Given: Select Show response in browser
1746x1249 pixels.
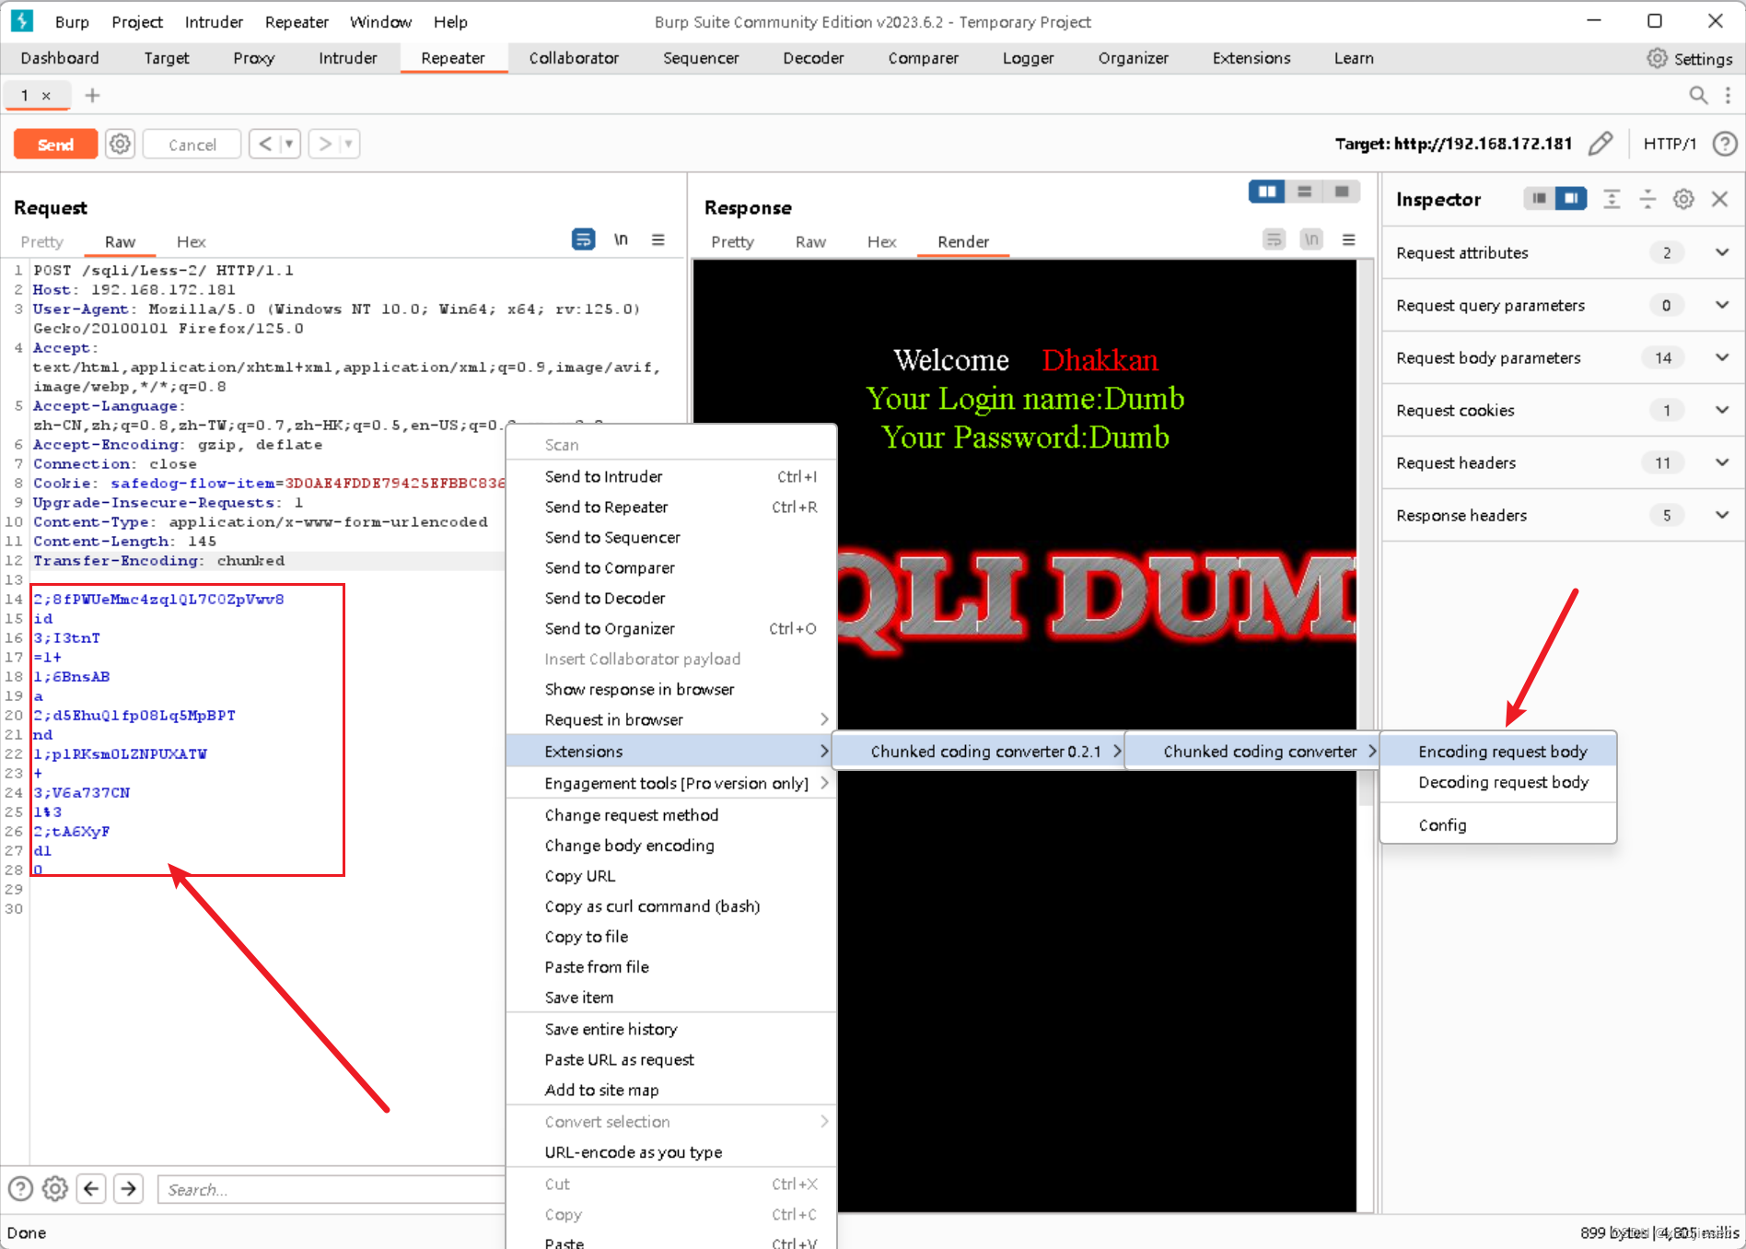Looking at the screenshot, I should point(671,689).
